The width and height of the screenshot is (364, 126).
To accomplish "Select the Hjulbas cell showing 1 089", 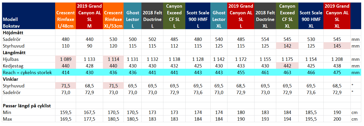I will pos(66,59).
